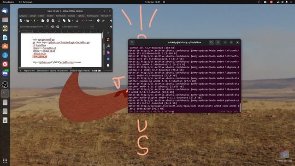This screenshot has width=295, height=166.
Task: Click the Open folder icon in Writer toolbar
Action: pos(28,21)
